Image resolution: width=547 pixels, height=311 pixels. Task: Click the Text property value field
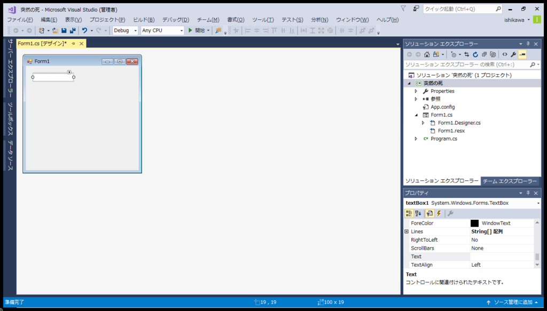(x=502, y=257)
